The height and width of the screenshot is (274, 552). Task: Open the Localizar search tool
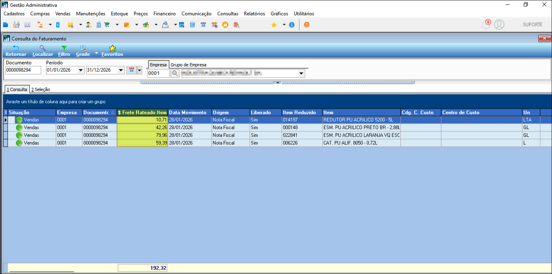coord(43,48)
